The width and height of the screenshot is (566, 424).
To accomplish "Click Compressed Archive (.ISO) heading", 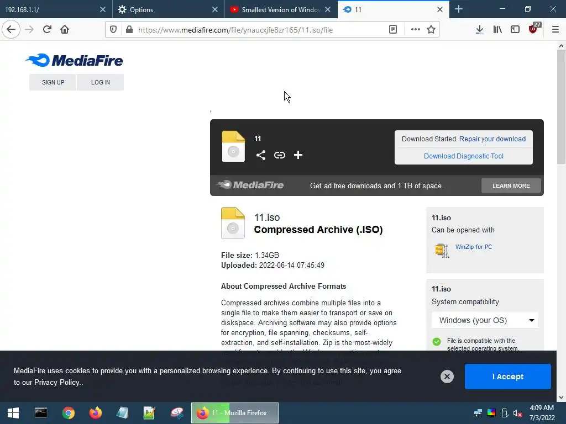I will pyautogui.click(x=318, y=230).
